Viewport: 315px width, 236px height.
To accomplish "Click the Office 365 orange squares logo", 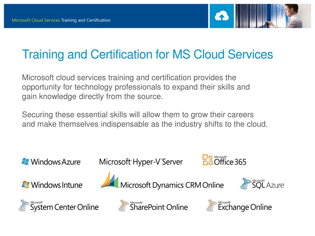I will point(208,160).
